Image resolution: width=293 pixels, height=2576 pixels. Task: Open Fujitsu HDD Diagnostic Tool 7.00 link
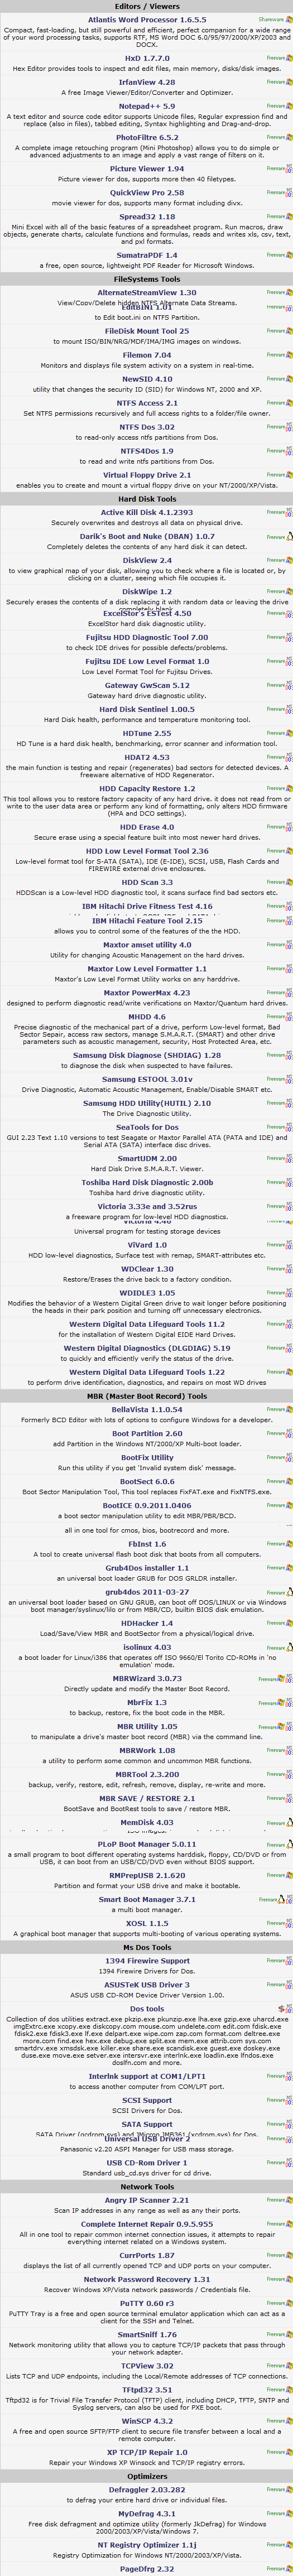coord(146,637)
